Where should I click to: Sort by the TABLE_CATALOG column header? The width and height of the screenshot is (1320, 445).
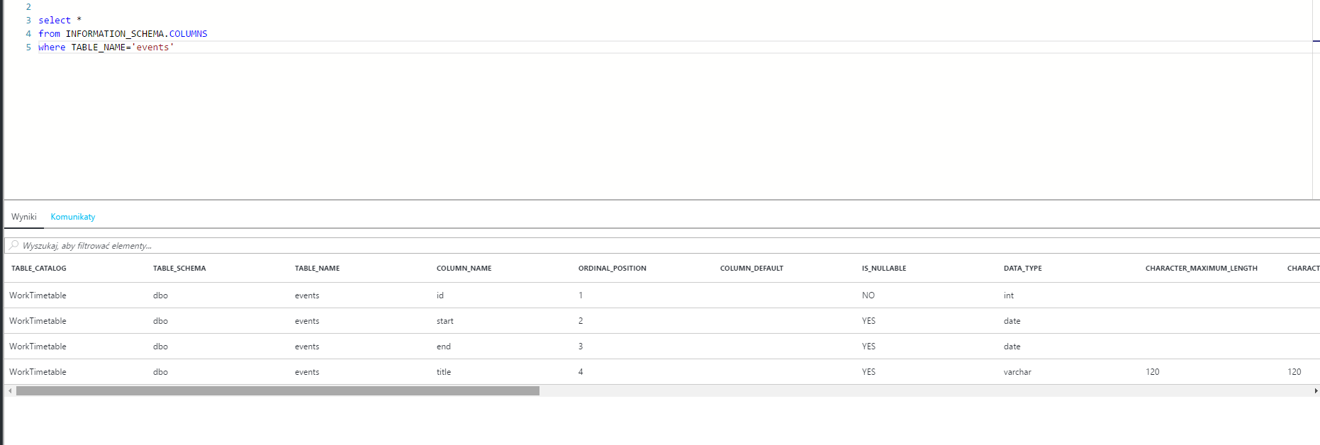tap(39, 269)
